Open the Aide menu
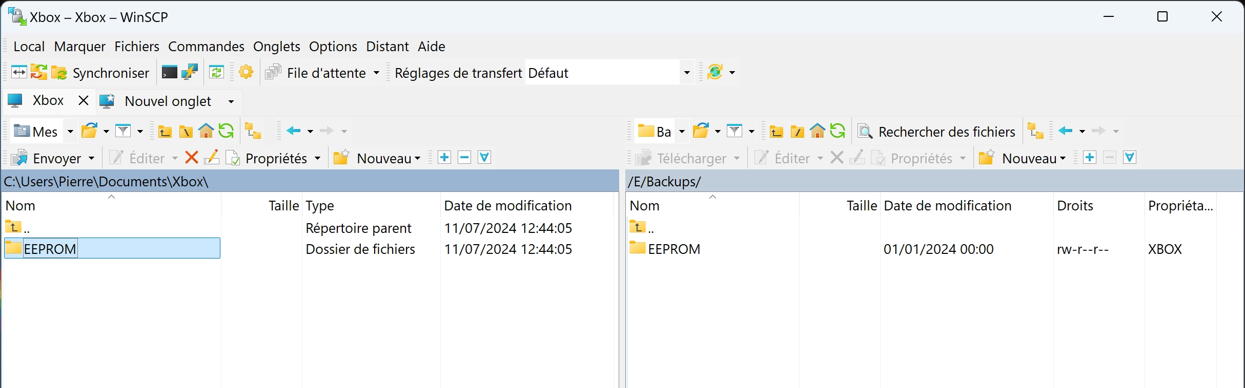Image resolution: width=1245 pixels, height=388 pixels. pos(432,47)
